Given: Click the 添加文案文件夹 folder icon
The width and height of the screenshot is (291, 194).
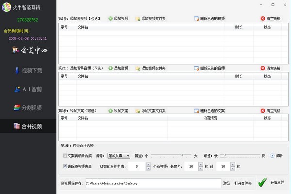Looking at the screenshot, I should (x=138, y=111).
